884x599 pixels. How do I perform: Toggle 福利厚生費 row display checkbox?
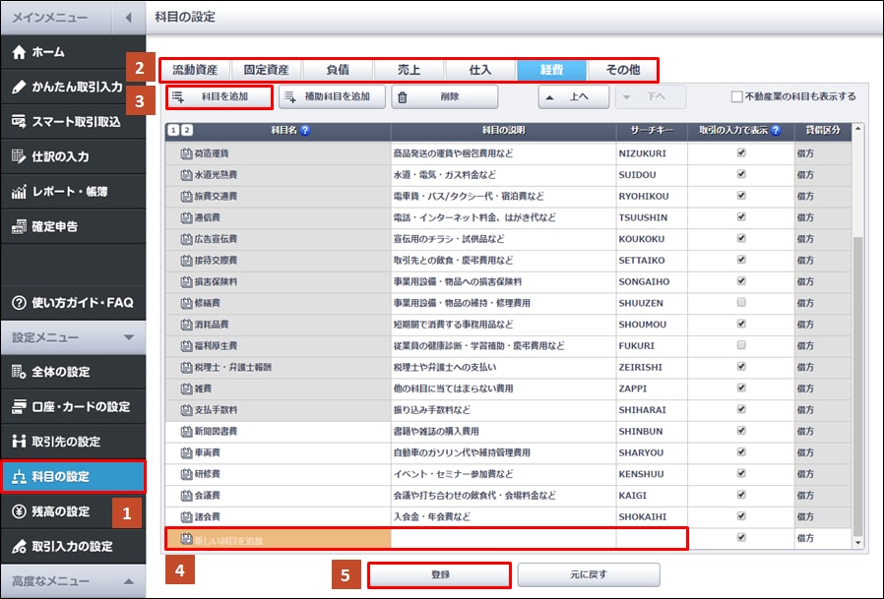pyautogui.click(x=740, y=345)
